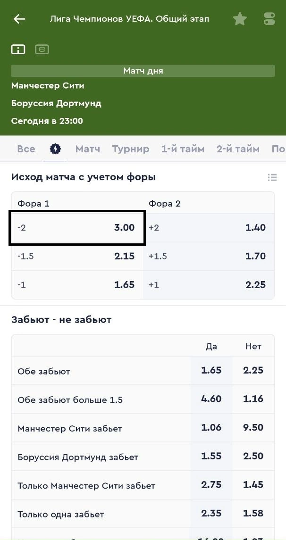Click list view icon beside handicap heading

272,177
